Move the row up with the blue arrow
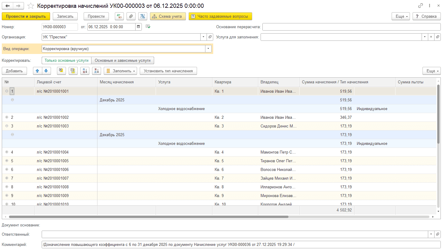 pos(37,71)
